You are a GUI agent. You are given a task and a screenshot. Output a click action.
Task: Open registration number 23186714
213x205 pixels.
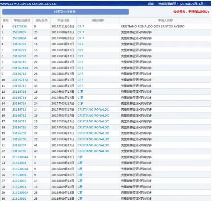[x=19, y=103]
